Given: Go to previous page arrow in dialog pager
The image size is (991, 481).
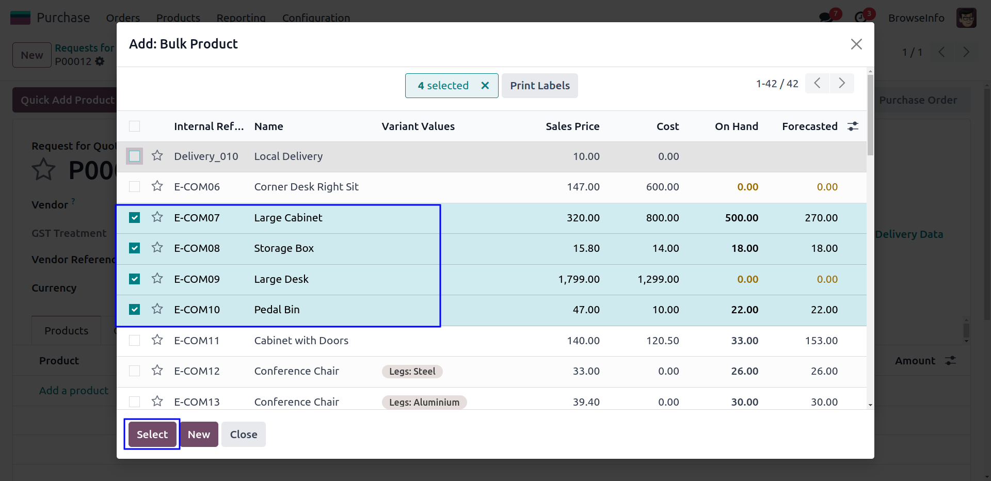Looking at the screenshot, I should (817, 83).
